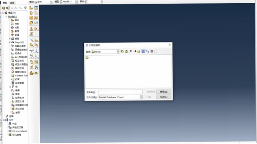Go to work directory hammer icon

(x=130, y=51)
